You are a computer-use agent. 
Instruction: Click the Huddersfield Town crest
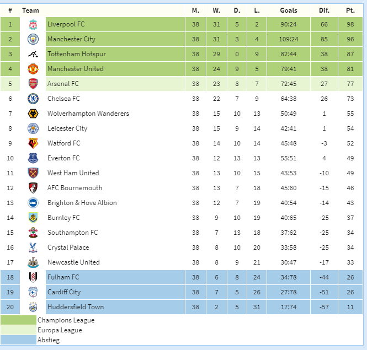(x=33, y=307)
